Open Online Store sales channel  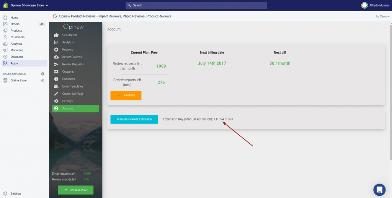click(x=18, y=80)
